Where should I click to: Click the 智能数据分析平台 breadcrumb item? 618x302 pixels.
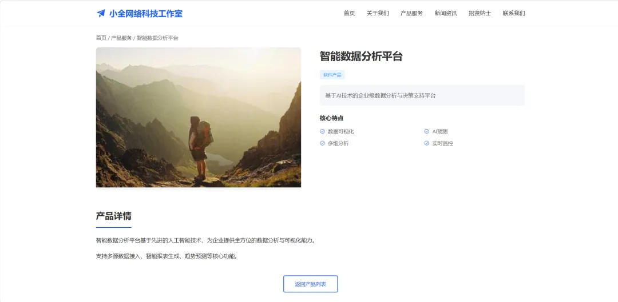pyautogui.click(x=157, y=38)
